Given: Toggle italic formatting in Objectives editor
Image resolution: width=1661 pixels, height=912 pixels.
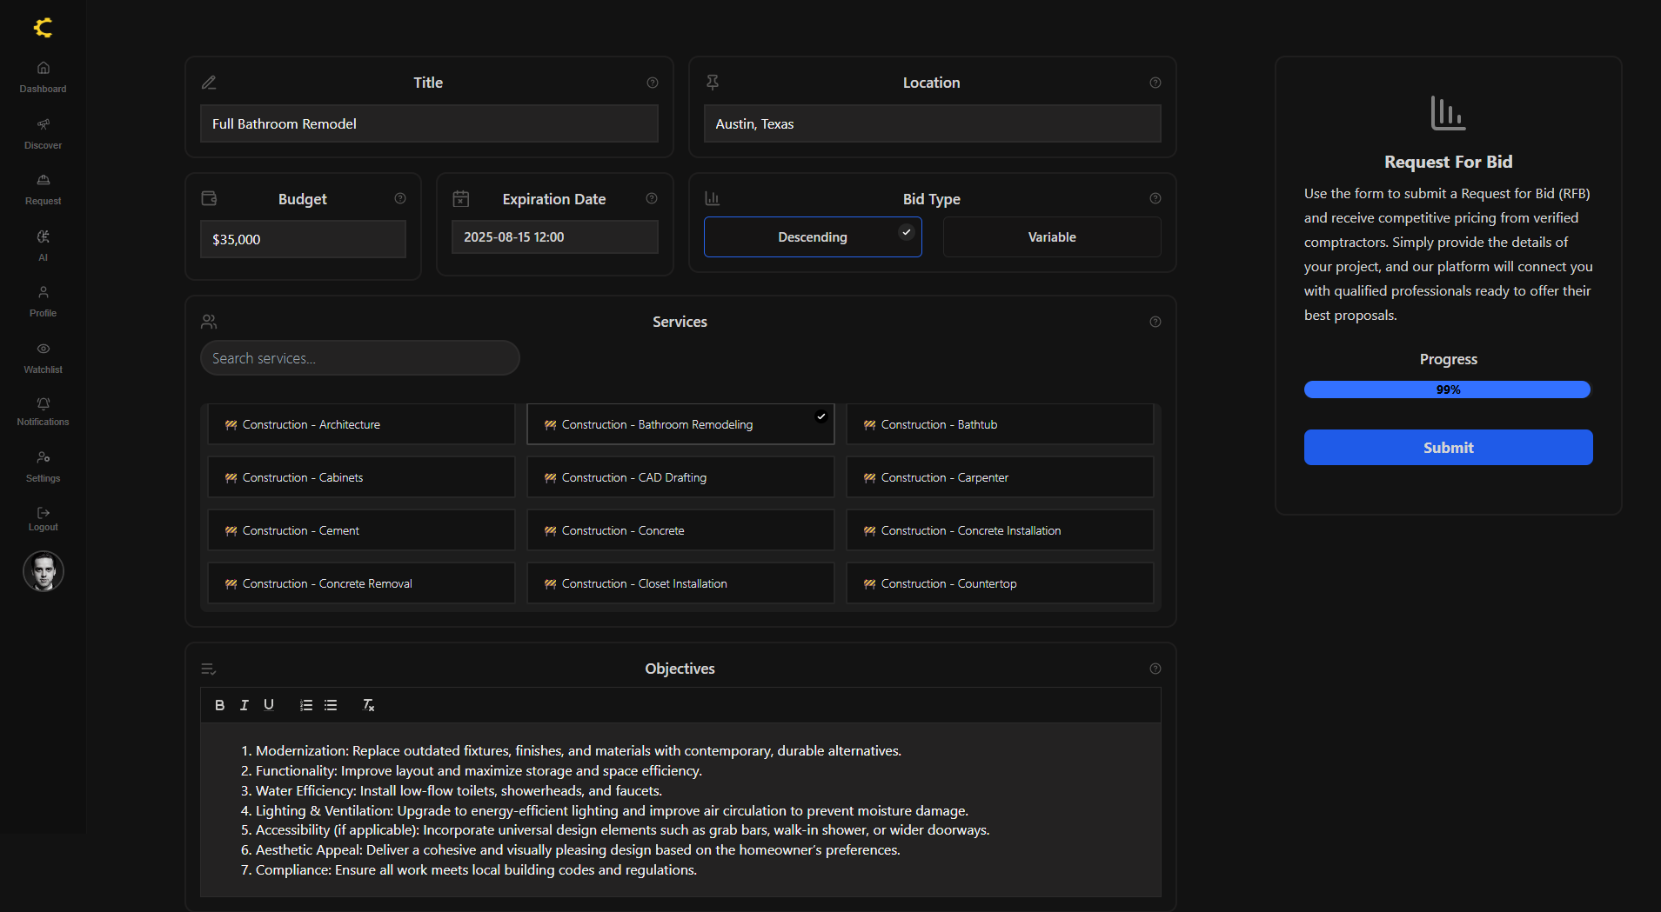Looking at the screenshot, I should tap(244, 705).
